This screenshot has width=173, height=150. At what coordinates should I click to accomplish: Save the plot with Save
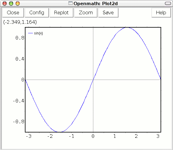pyautogui.click(x=108, y=12)
